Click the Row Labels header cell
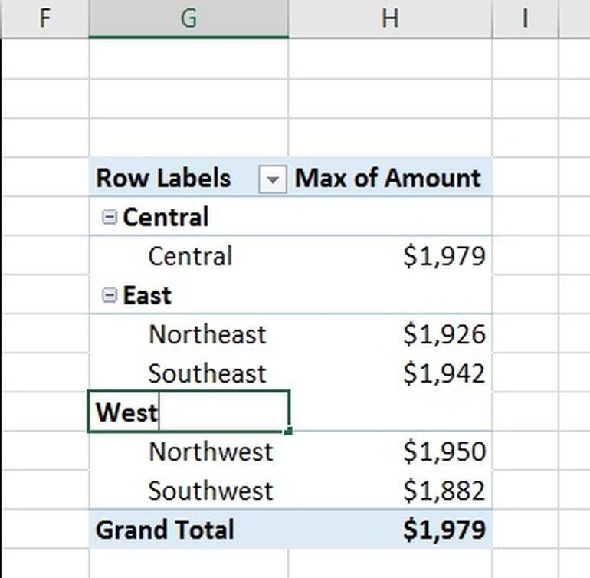This screenshot has height=578, width=590. tap(163, 178)
